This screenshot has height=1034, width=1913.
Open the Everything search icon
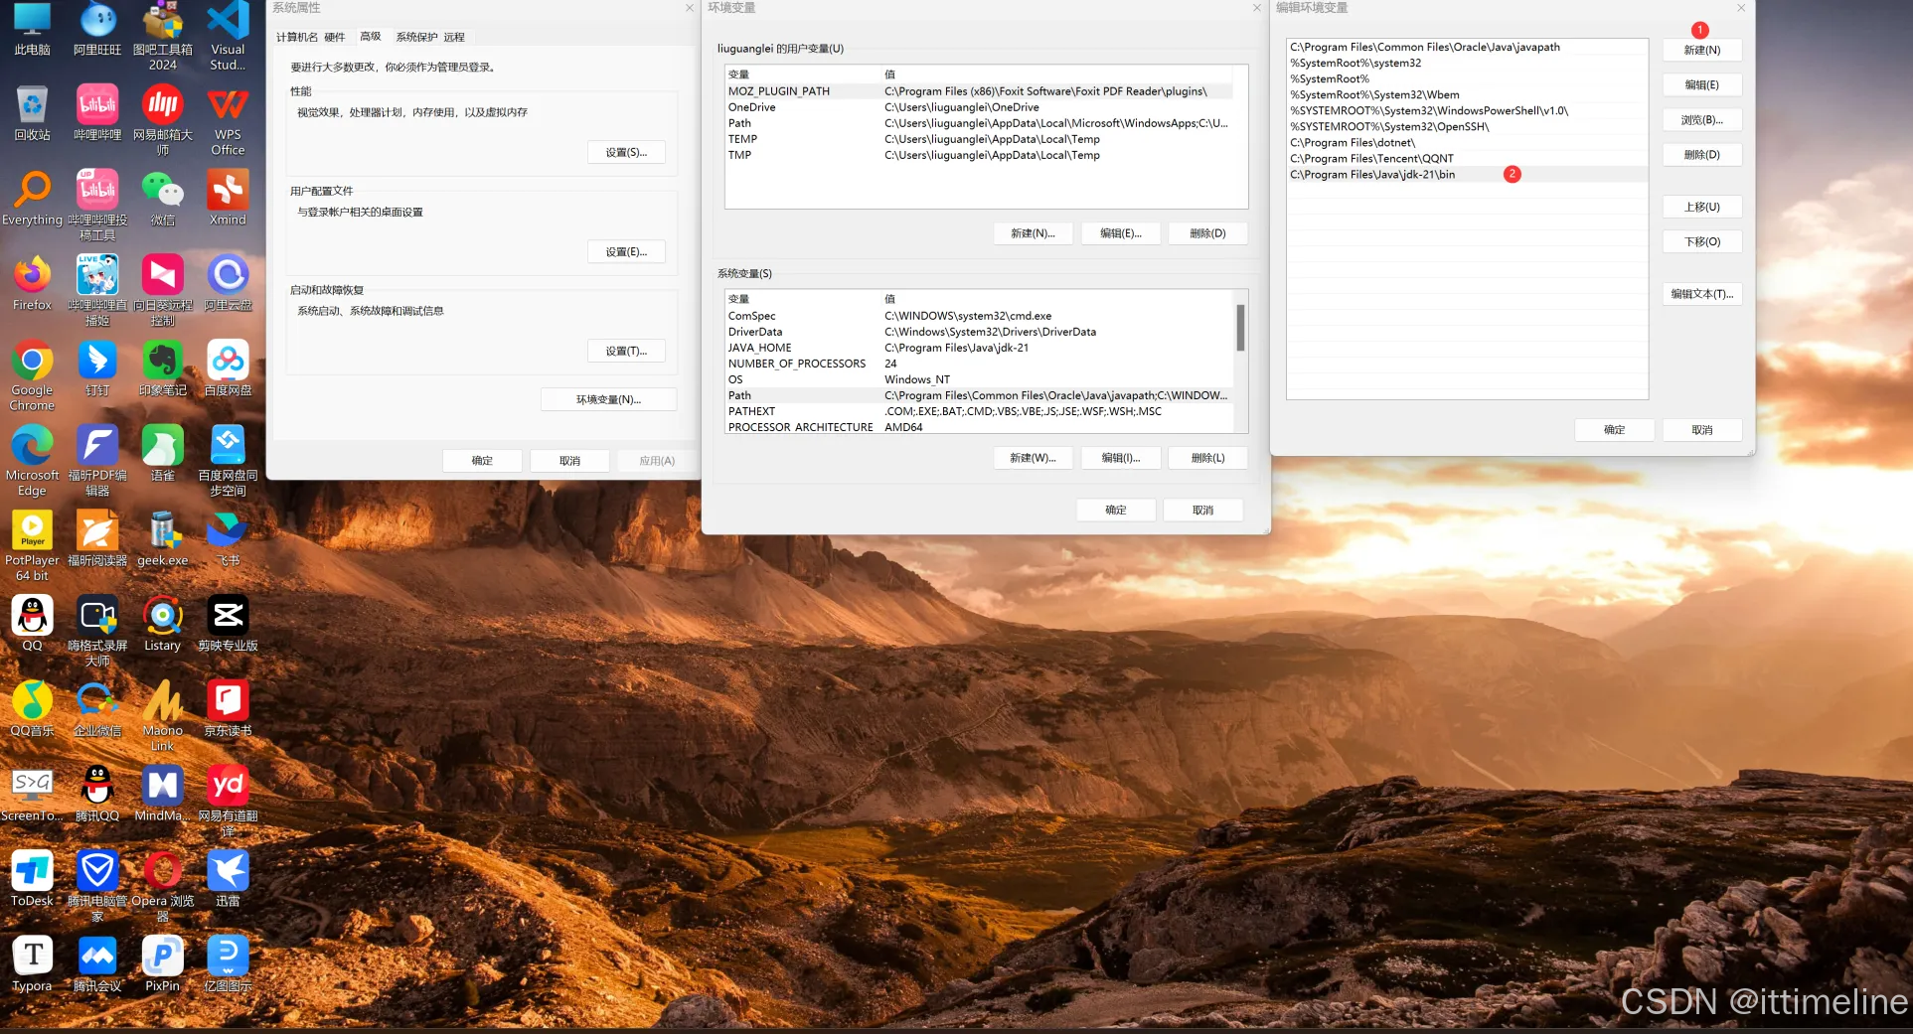click(32, 198)
